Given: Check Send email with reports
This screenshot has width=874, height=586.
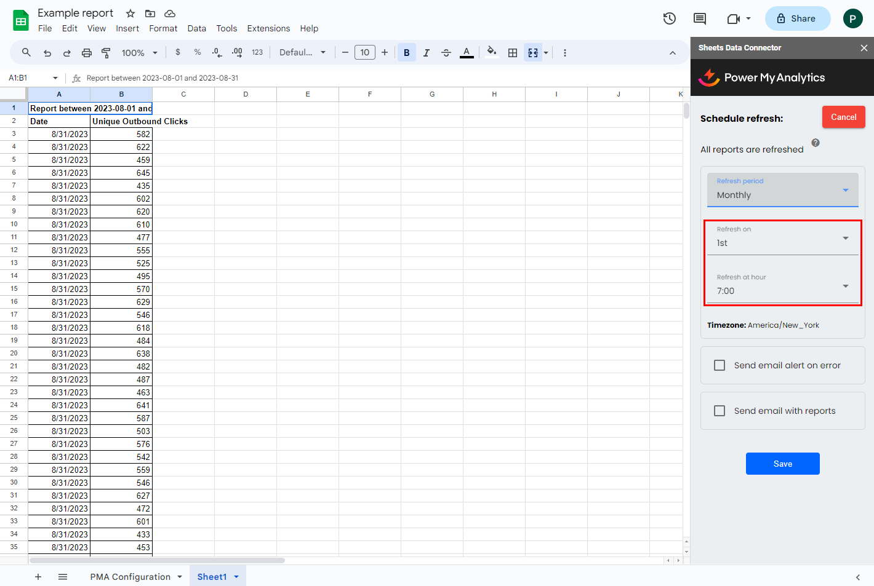Looking at the screenshot, I should click(x=720, y=411).
